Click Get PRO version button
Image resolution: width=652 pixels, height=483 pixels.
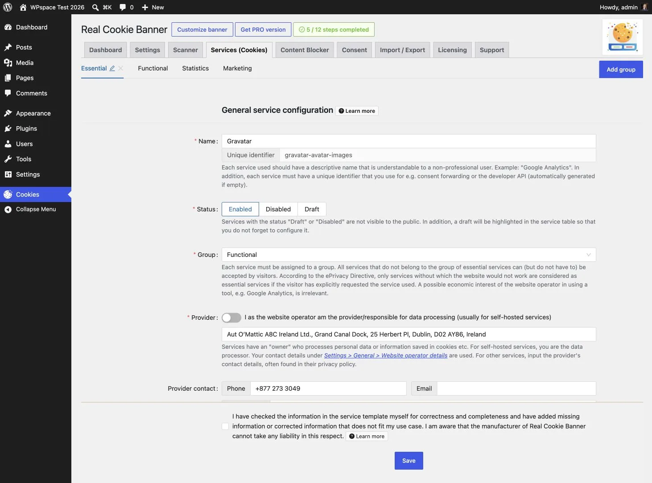pyautogui.click(x=263, y=29)
